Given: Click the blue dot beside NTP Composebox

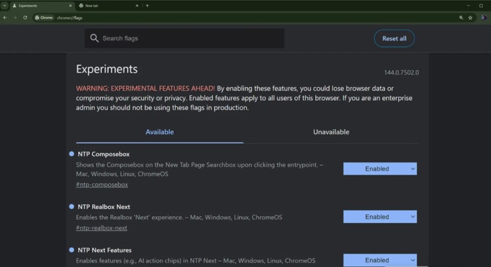Looking at the screenshot, I should tap(72, 154).
